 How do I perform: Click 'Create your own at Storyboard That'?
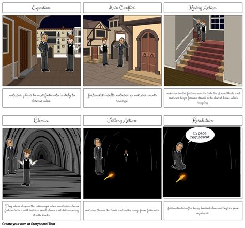coord(28,224)
